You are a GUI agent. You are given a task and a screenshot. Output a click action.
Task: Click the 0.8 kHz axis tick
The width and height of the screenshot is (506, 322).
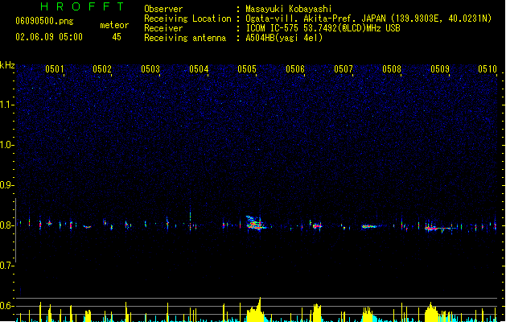[6, 225]
